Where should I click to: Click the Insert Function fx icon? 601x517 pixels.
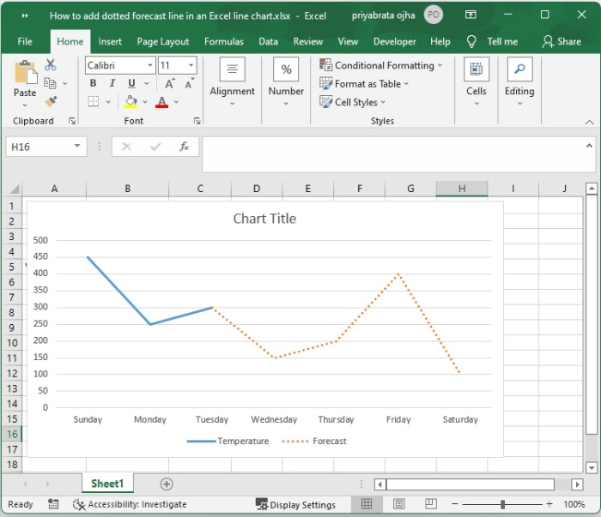tap(184, 147)
